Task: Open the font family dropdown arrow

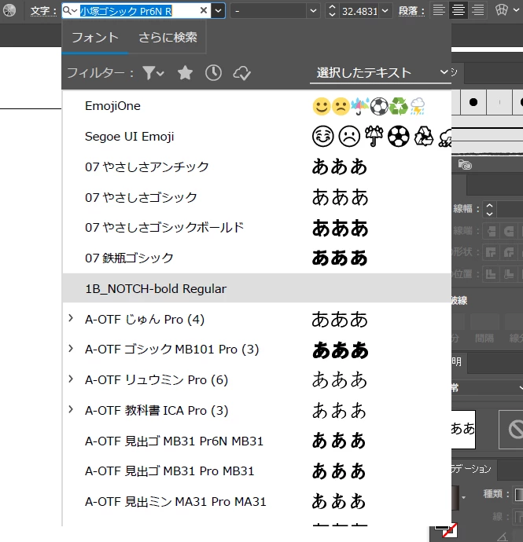Action: [x=218, y=11]
